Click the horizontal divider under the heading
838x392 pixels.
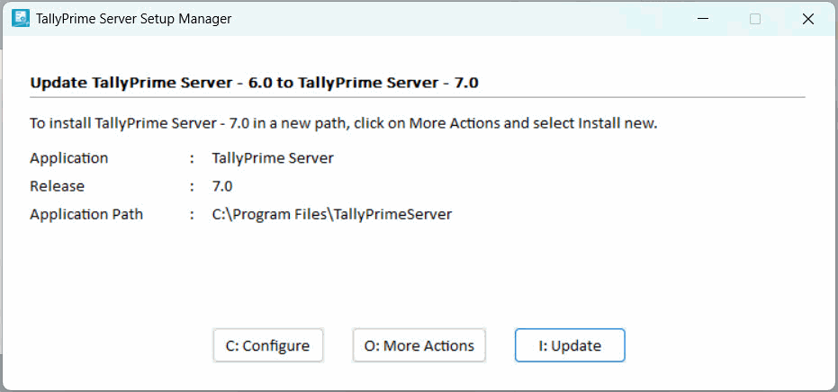[x=417, y=97]
